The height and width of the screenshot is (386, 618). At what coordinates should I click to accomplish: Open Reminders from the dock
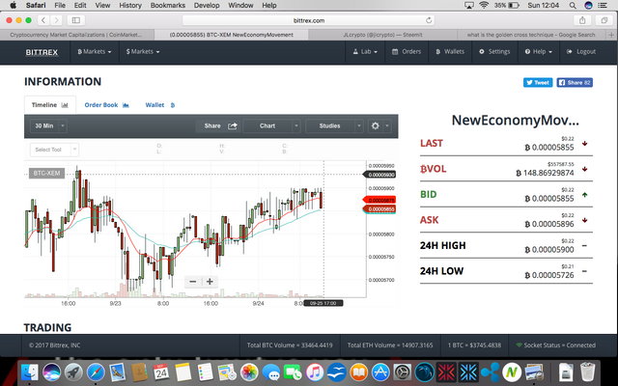[206, 372]
